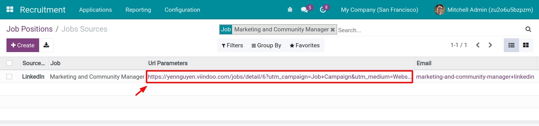Click Marketing and Community Manager job cell
539x126 pixels.
(97, 77)
